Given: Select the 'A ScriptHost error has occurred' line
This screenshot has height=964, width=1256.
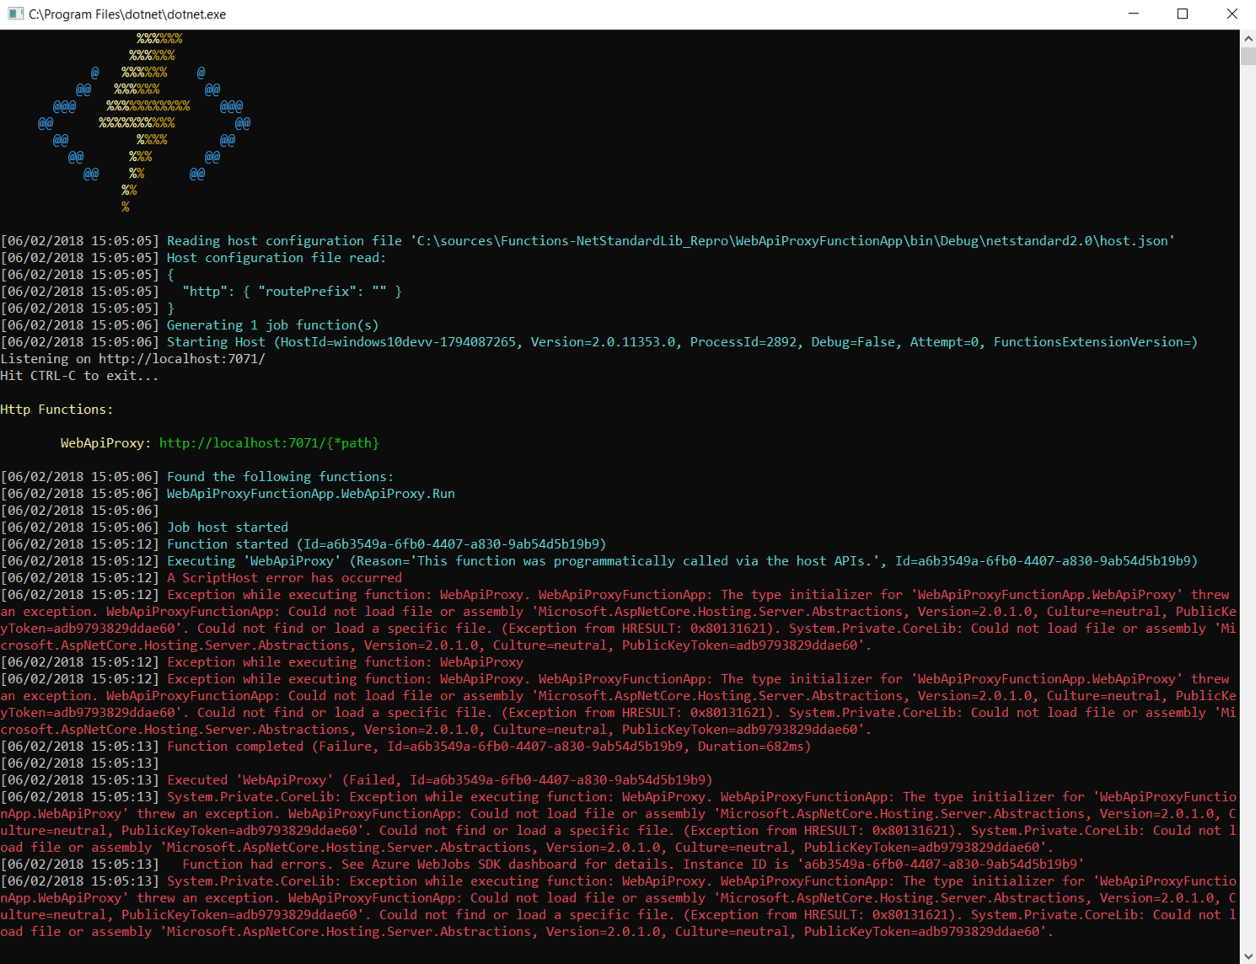Looking at the screenshot, I should click(285, 577).
